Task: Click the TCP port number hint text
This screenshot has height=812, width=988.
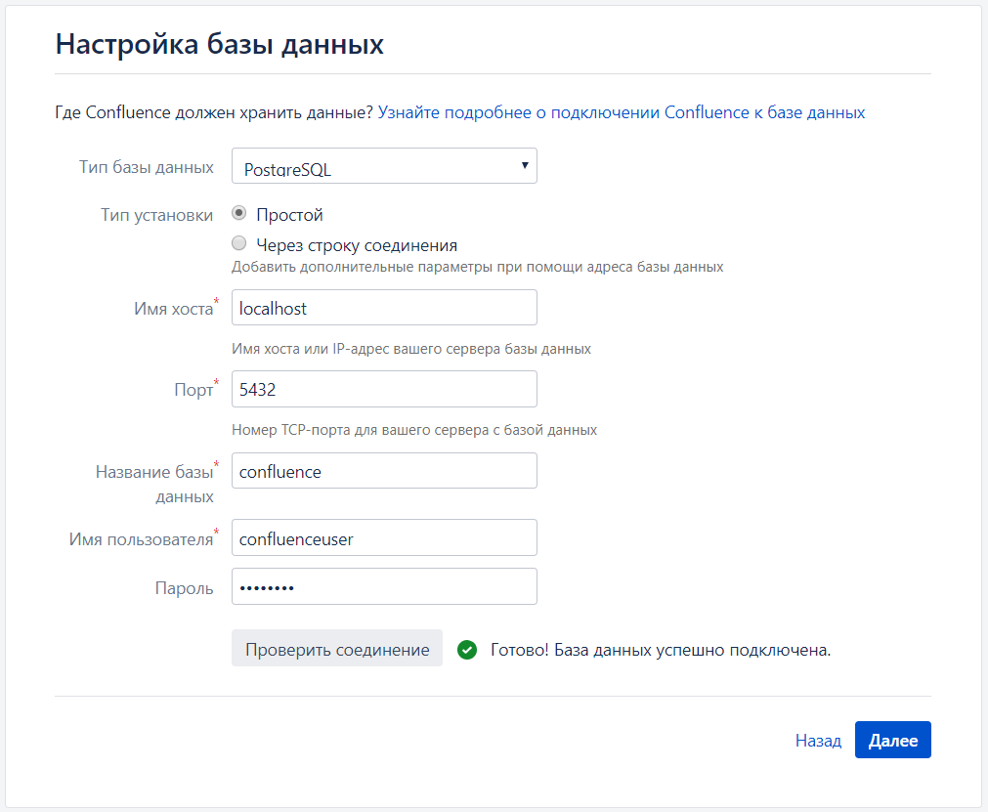Action: (414, 429)
